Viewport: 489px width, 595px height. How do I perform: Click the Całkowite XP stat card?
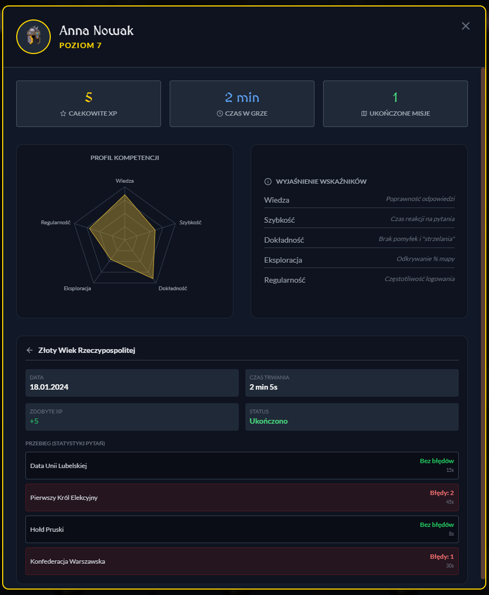tap(89, 104)
